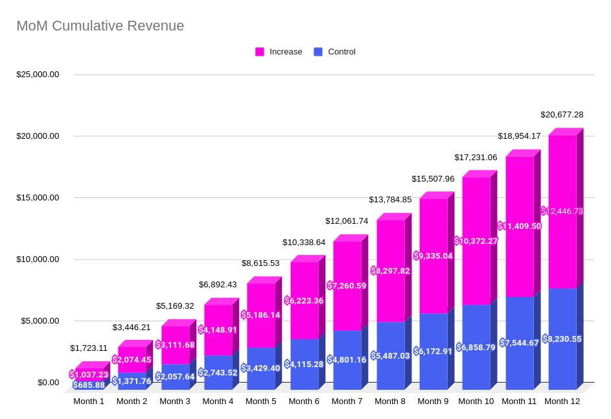Click the $18,954.17 total label
Viewport: 611px width, 419px height.
[x=520, y=136]
